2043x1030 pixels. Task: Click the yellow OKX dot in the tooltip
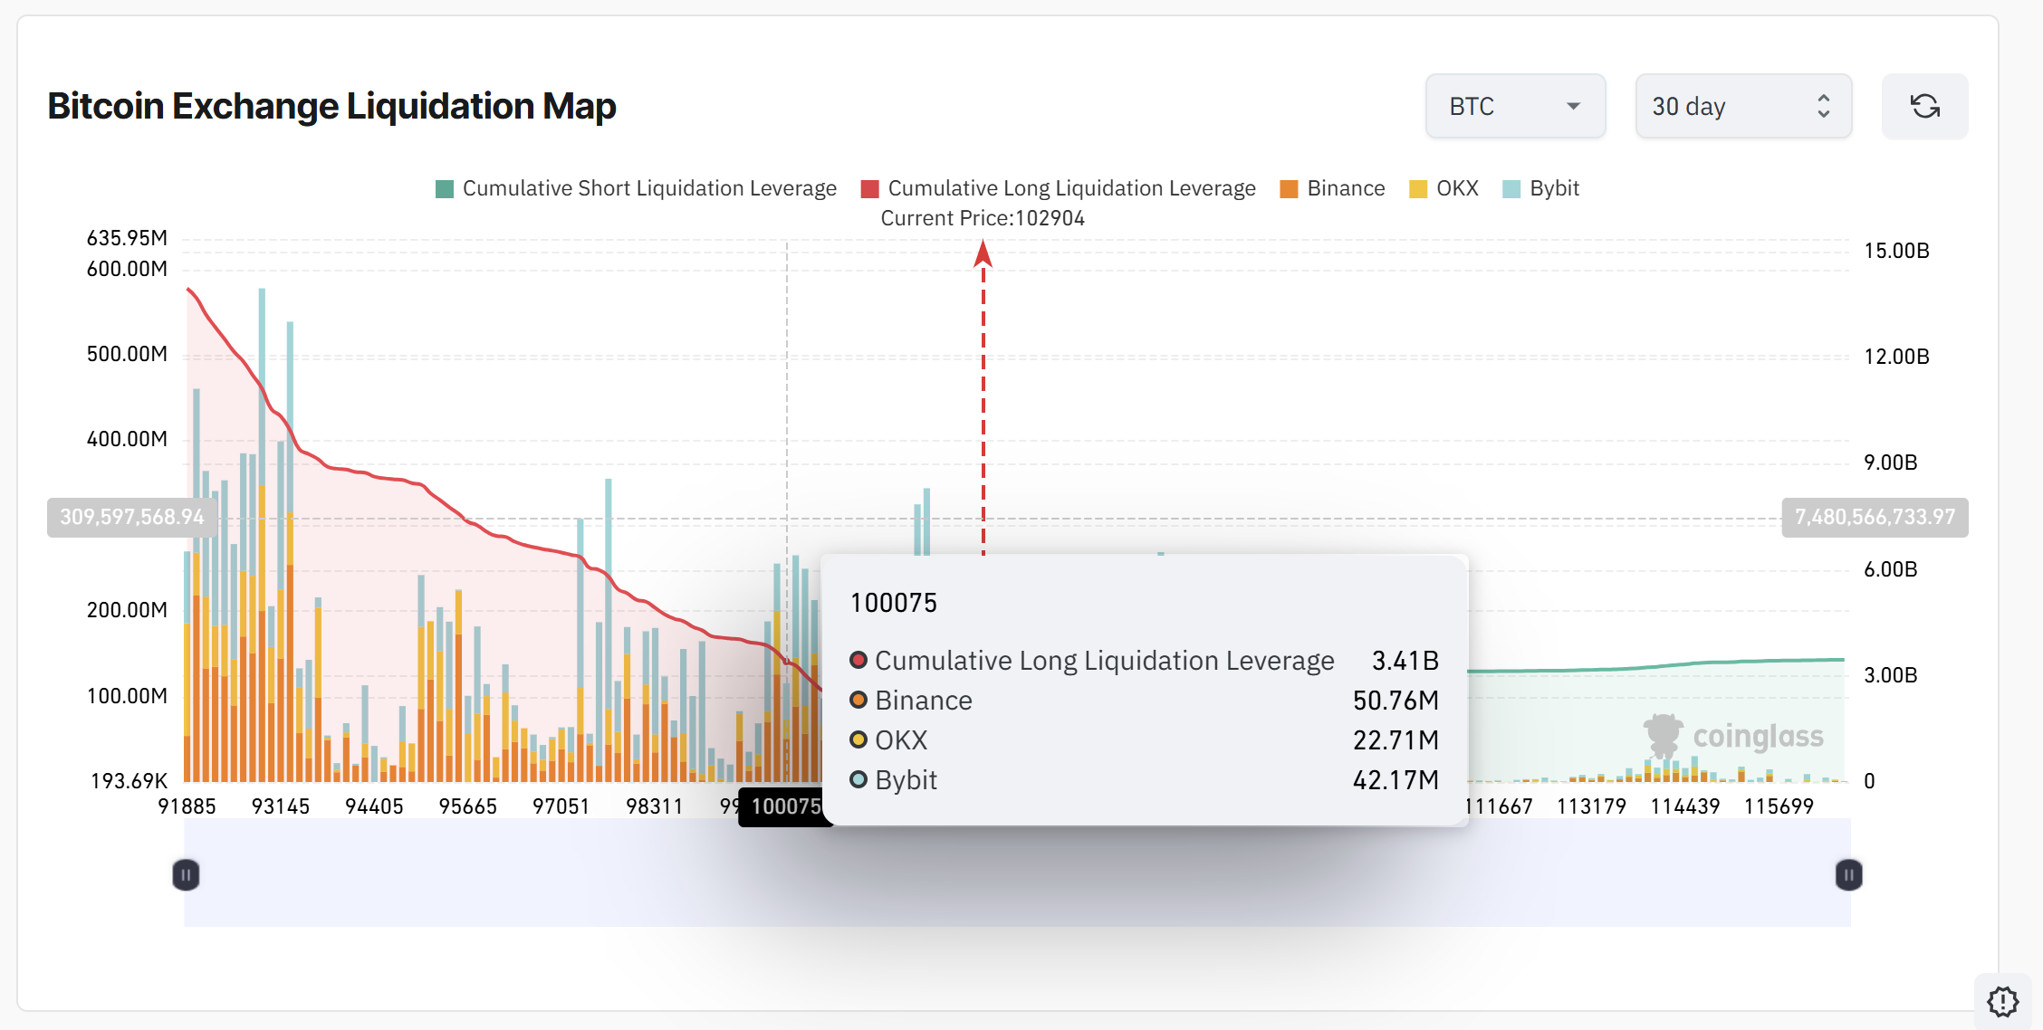click(857, 739)
